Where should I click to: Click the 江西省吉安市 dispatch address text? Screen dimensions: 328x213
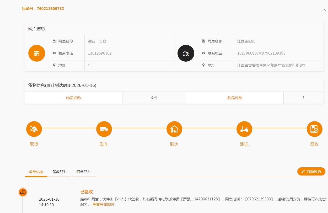pyautogui.click(x=271, y=65)
